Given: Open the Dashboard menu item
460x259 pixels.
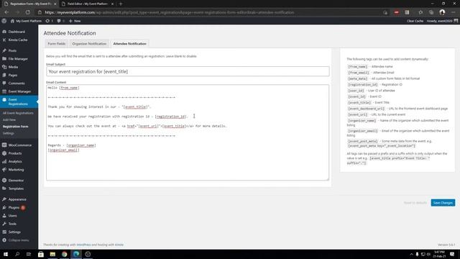Looking at the screenshot, I should (x=17, y=32).
